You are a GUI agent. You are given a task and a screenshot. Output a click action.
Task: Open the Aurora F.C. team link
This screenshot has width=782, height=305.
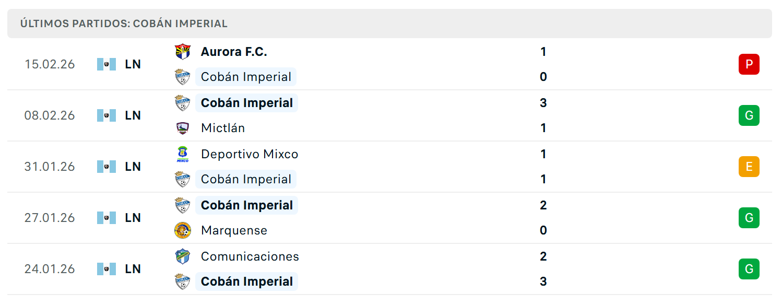234,52
